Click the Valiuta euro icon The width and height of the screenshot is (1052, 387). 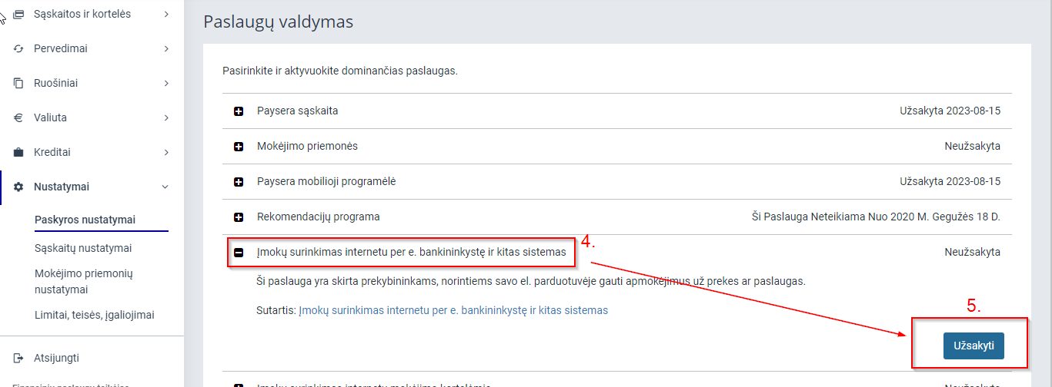[x=18, y=117]
